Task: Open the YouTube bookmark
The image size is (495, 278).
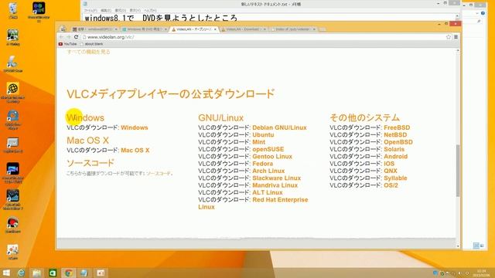Action: (x=67, y=44)
